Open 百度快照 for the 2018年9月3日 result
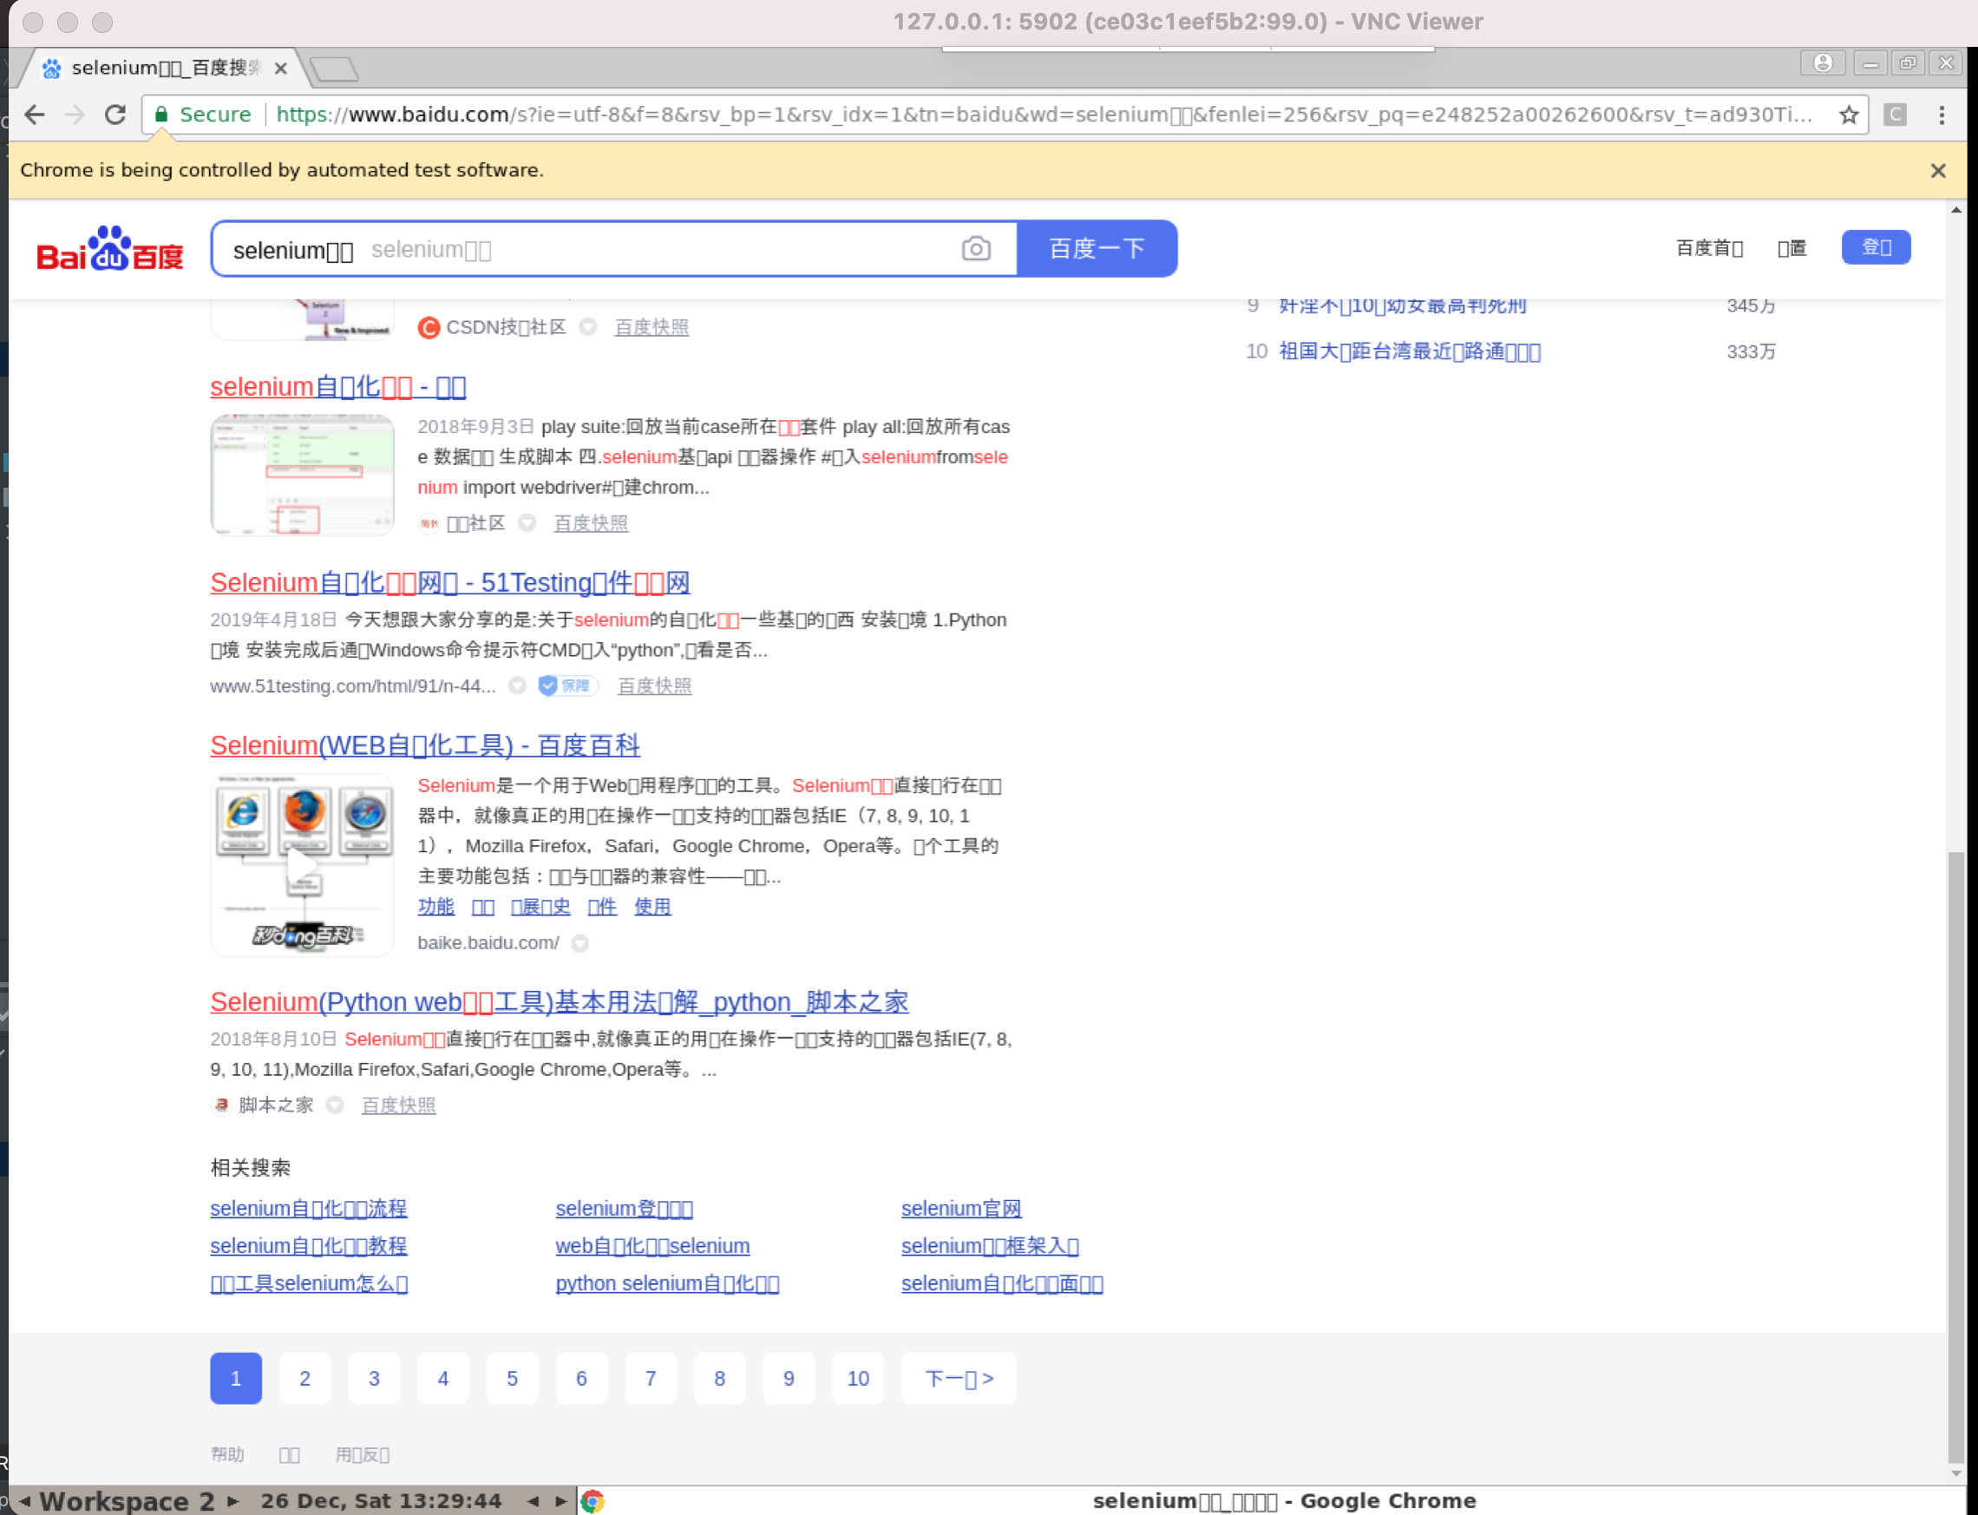This screenshot has height=1515, width=1978. coord(591,523)
